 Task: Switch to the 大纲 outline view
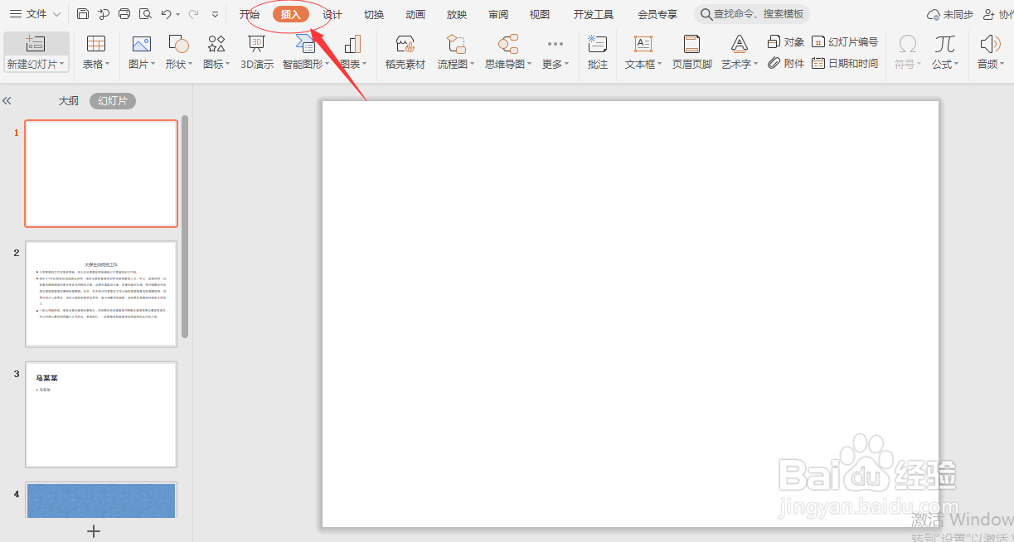tap(69, 101)
